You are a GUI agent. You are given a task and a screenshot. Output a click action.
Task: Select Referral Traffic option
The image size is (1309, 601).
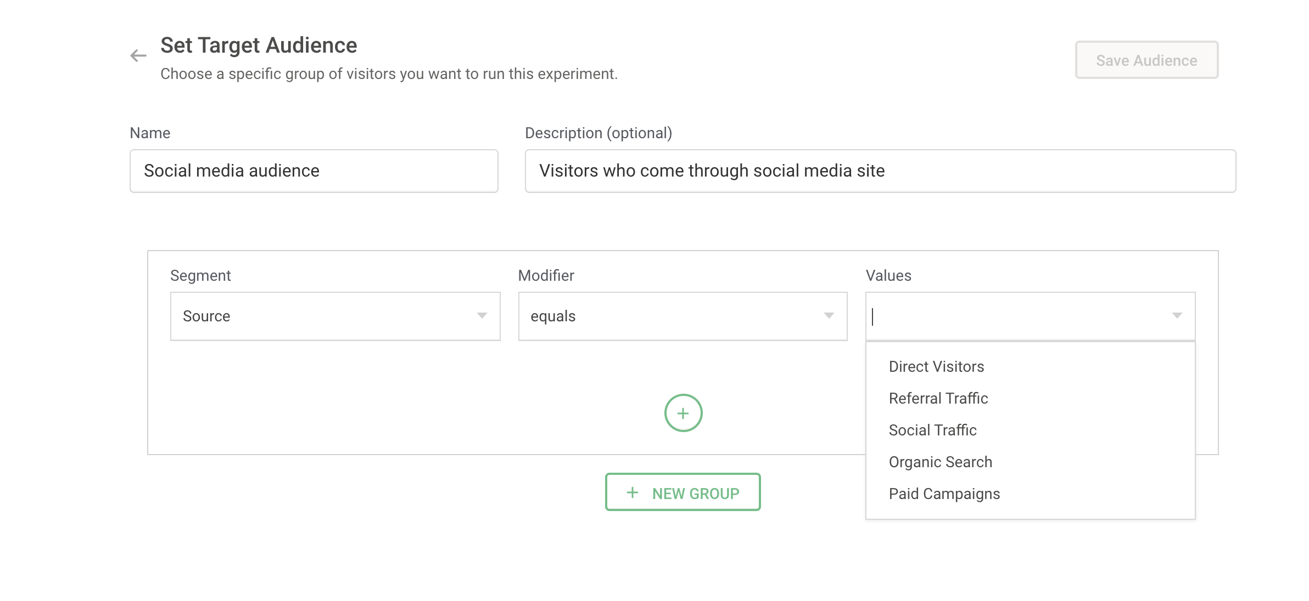(938, 398)
